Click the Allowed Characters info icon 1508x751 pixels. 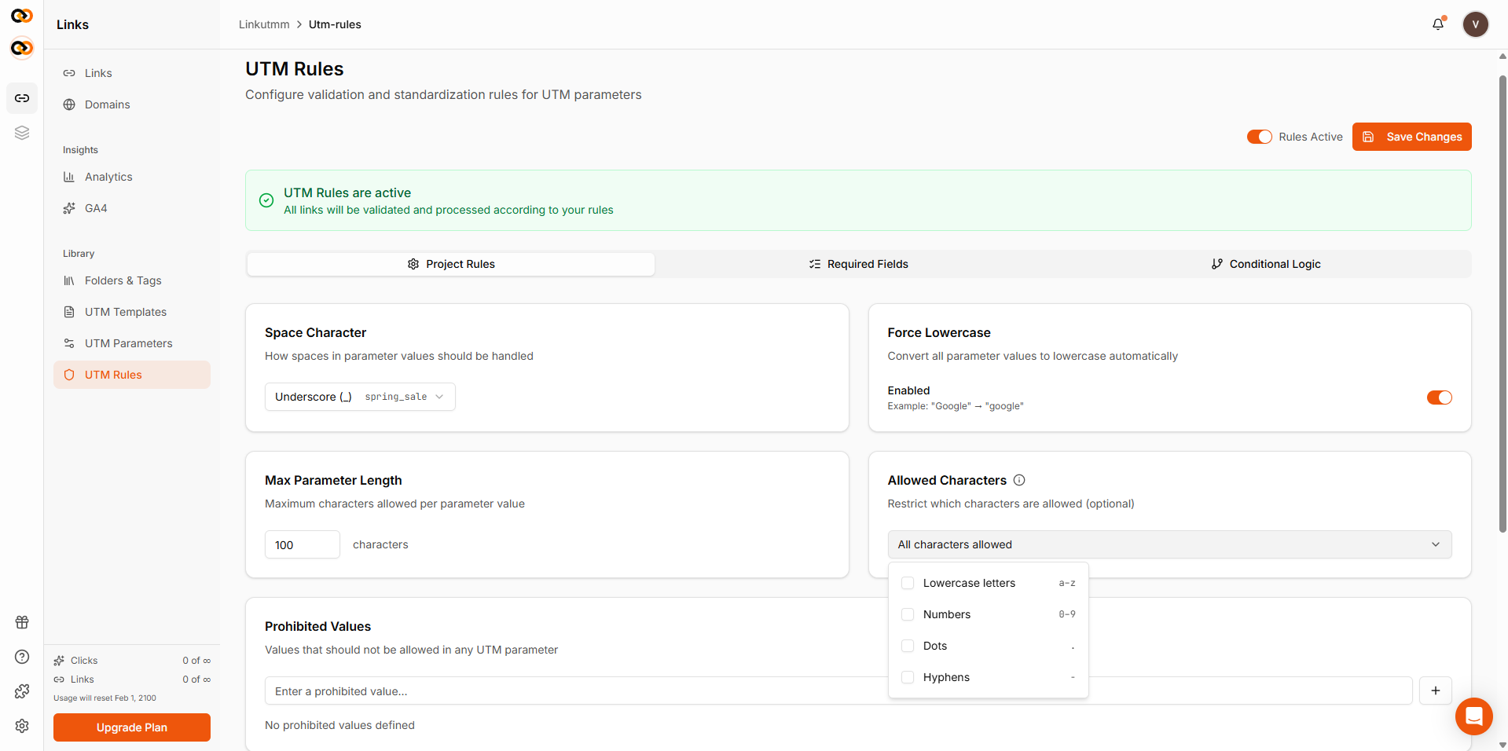[1019, 480]
